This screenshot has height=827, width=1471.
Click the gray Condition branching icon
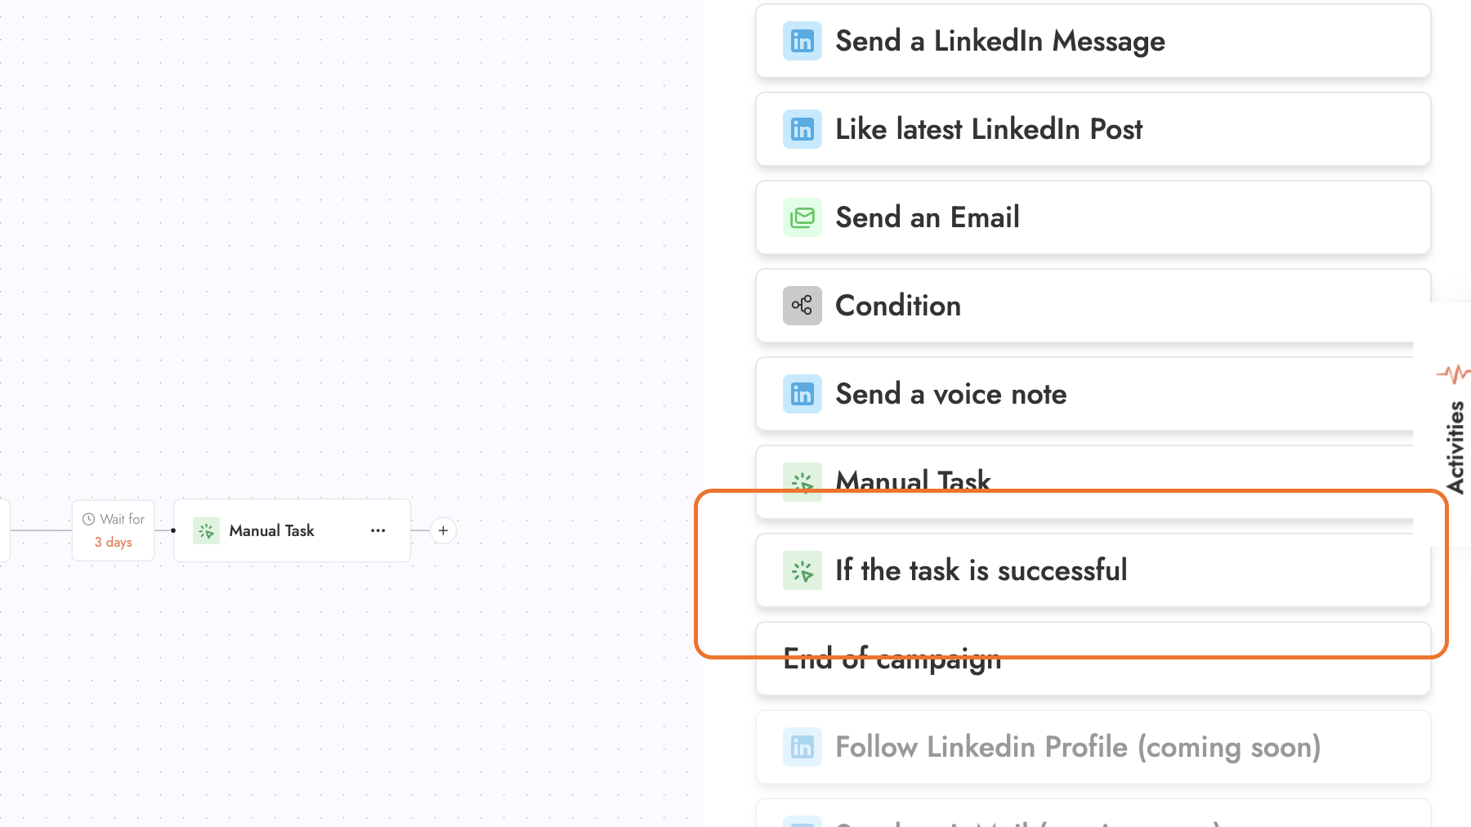pyautogui.click(x=802, y=306)
